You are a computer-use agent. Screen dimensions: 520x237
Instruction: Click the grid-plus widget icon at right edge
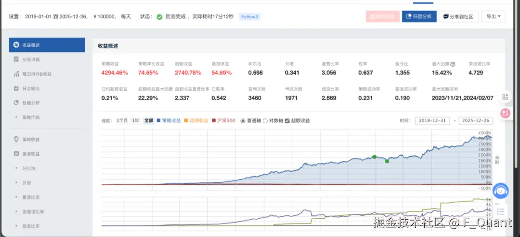(x=505, y=97)
